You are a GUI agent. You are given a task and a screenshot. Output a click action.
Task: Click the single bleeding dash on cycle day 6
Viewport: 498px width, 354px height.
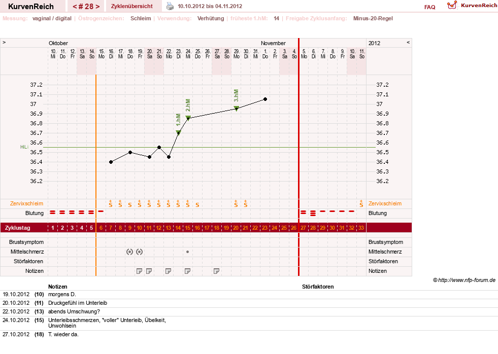click(101, 211)
